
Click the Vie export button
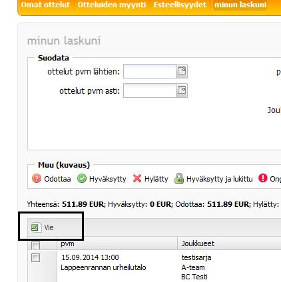pos(43,227)
